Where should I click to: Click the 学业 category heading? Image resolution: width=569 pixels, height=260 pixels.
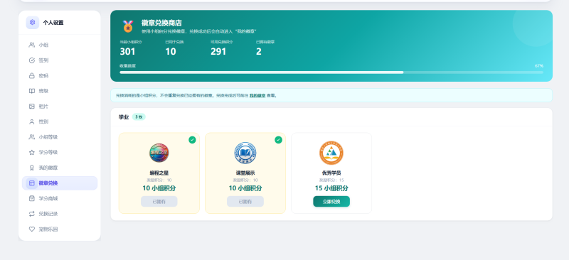[124, 117]
